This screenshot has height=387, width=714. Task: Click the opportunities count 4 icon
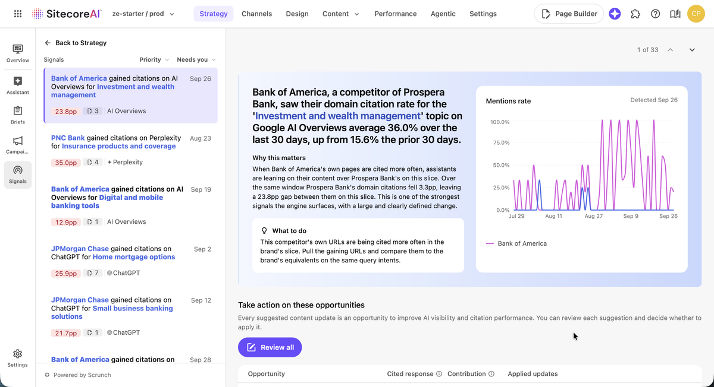tap(93, 162)
